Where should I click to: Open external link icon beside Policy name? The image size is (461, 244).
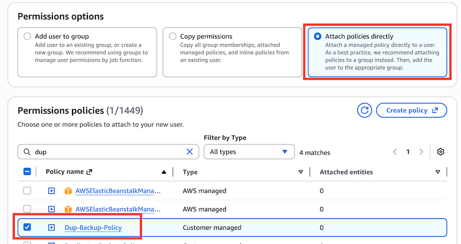tap(89, 172)
